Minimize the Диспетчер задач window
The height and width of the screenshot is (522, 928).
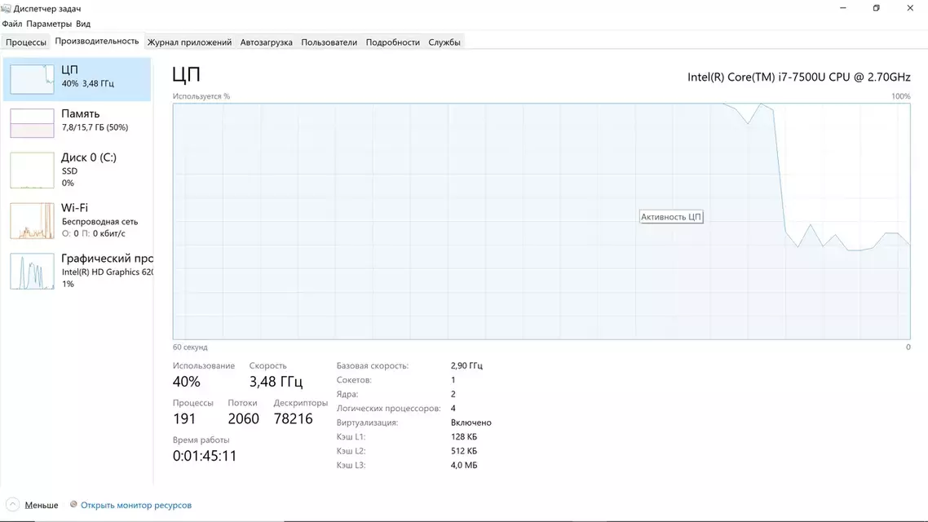point(842,8)
